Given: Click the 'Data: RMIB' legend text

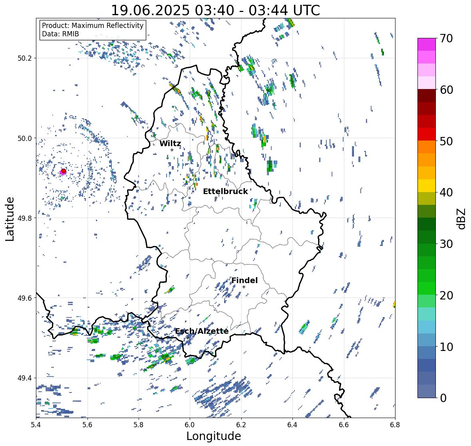Looking at the screenshot, I should [60, 34].
